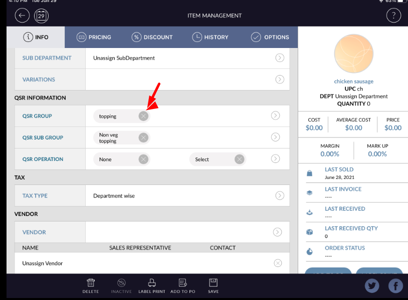Click the back arrow icon
This screenshot has height=300, width=408.
tap(22, 15)
